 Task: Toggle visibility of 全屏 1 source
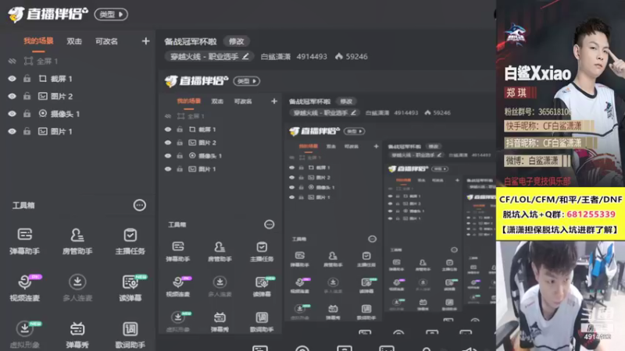pyautogui.click(x=12, y=61)
